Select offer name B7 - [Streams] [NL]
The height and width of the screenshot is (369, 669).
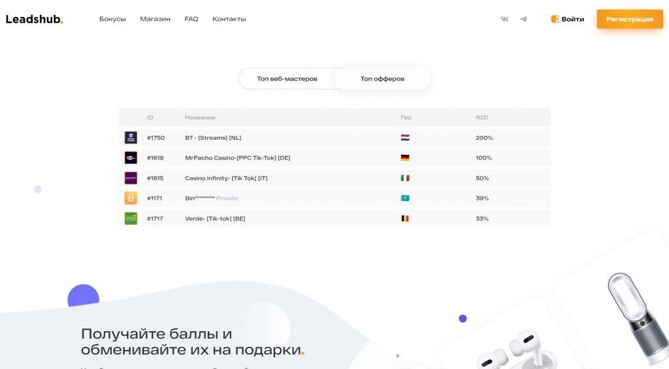coord(213,138)
